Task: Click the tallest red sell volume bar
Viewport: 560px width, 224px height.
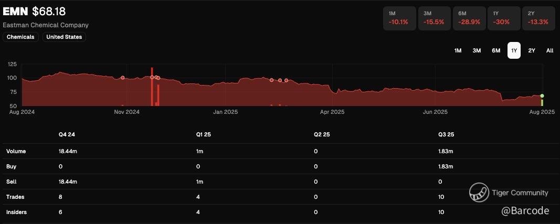Action: tap(152, 87)
